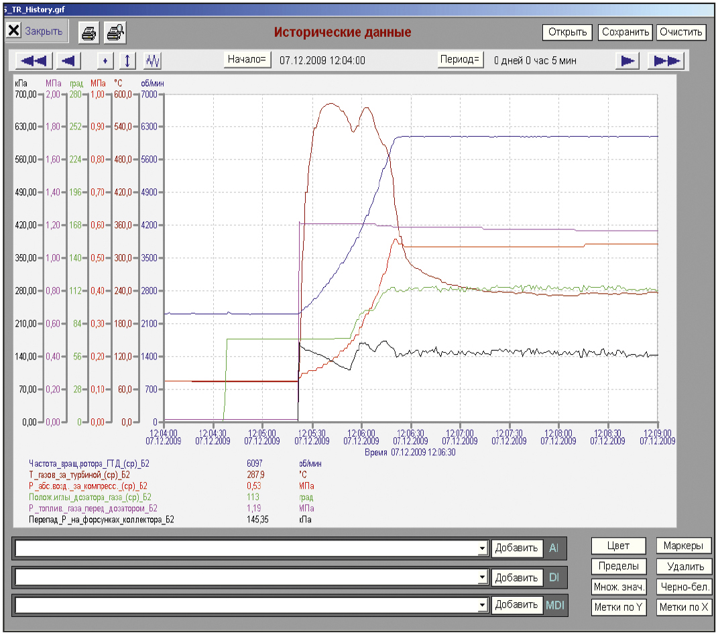Screen dimensions: 718x635
Task: Jump forward with double right arrows
Action: pos(666,60)
